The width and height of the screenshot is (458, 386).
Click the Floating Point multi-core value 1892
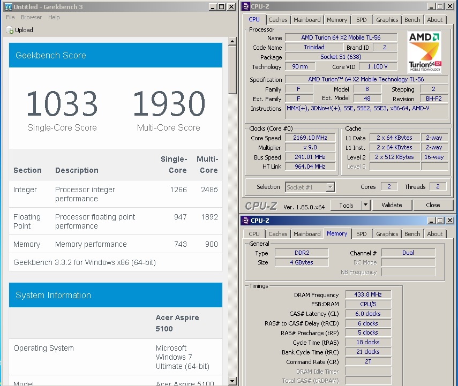pyautogui.click(x=209, y=217)
